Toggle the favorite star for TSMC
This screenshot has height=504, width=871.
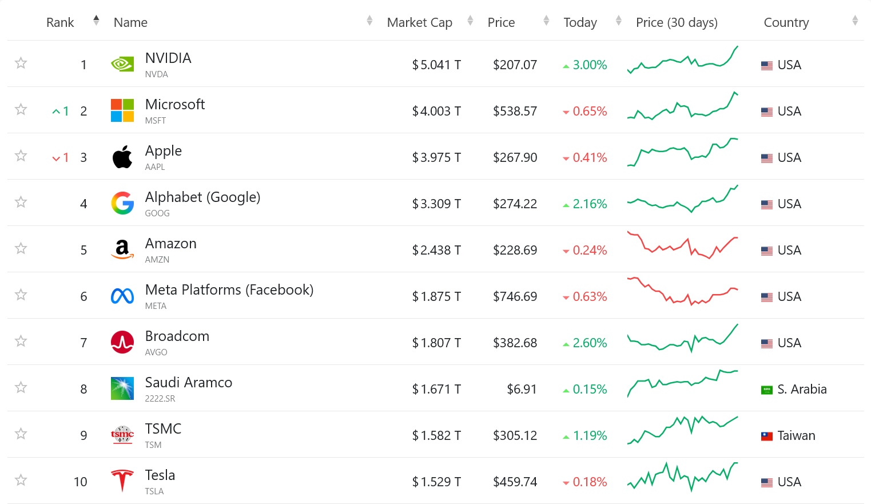(x=21, y=434)
